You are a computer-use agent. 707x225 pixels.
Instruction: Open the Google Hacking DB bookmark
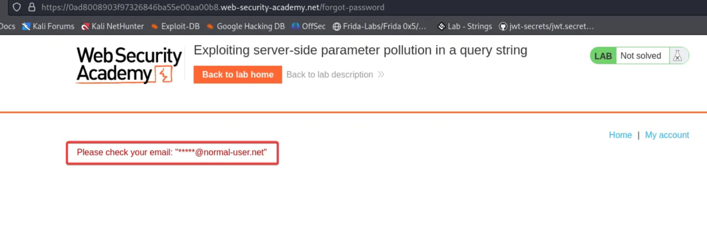click(246, 26)
